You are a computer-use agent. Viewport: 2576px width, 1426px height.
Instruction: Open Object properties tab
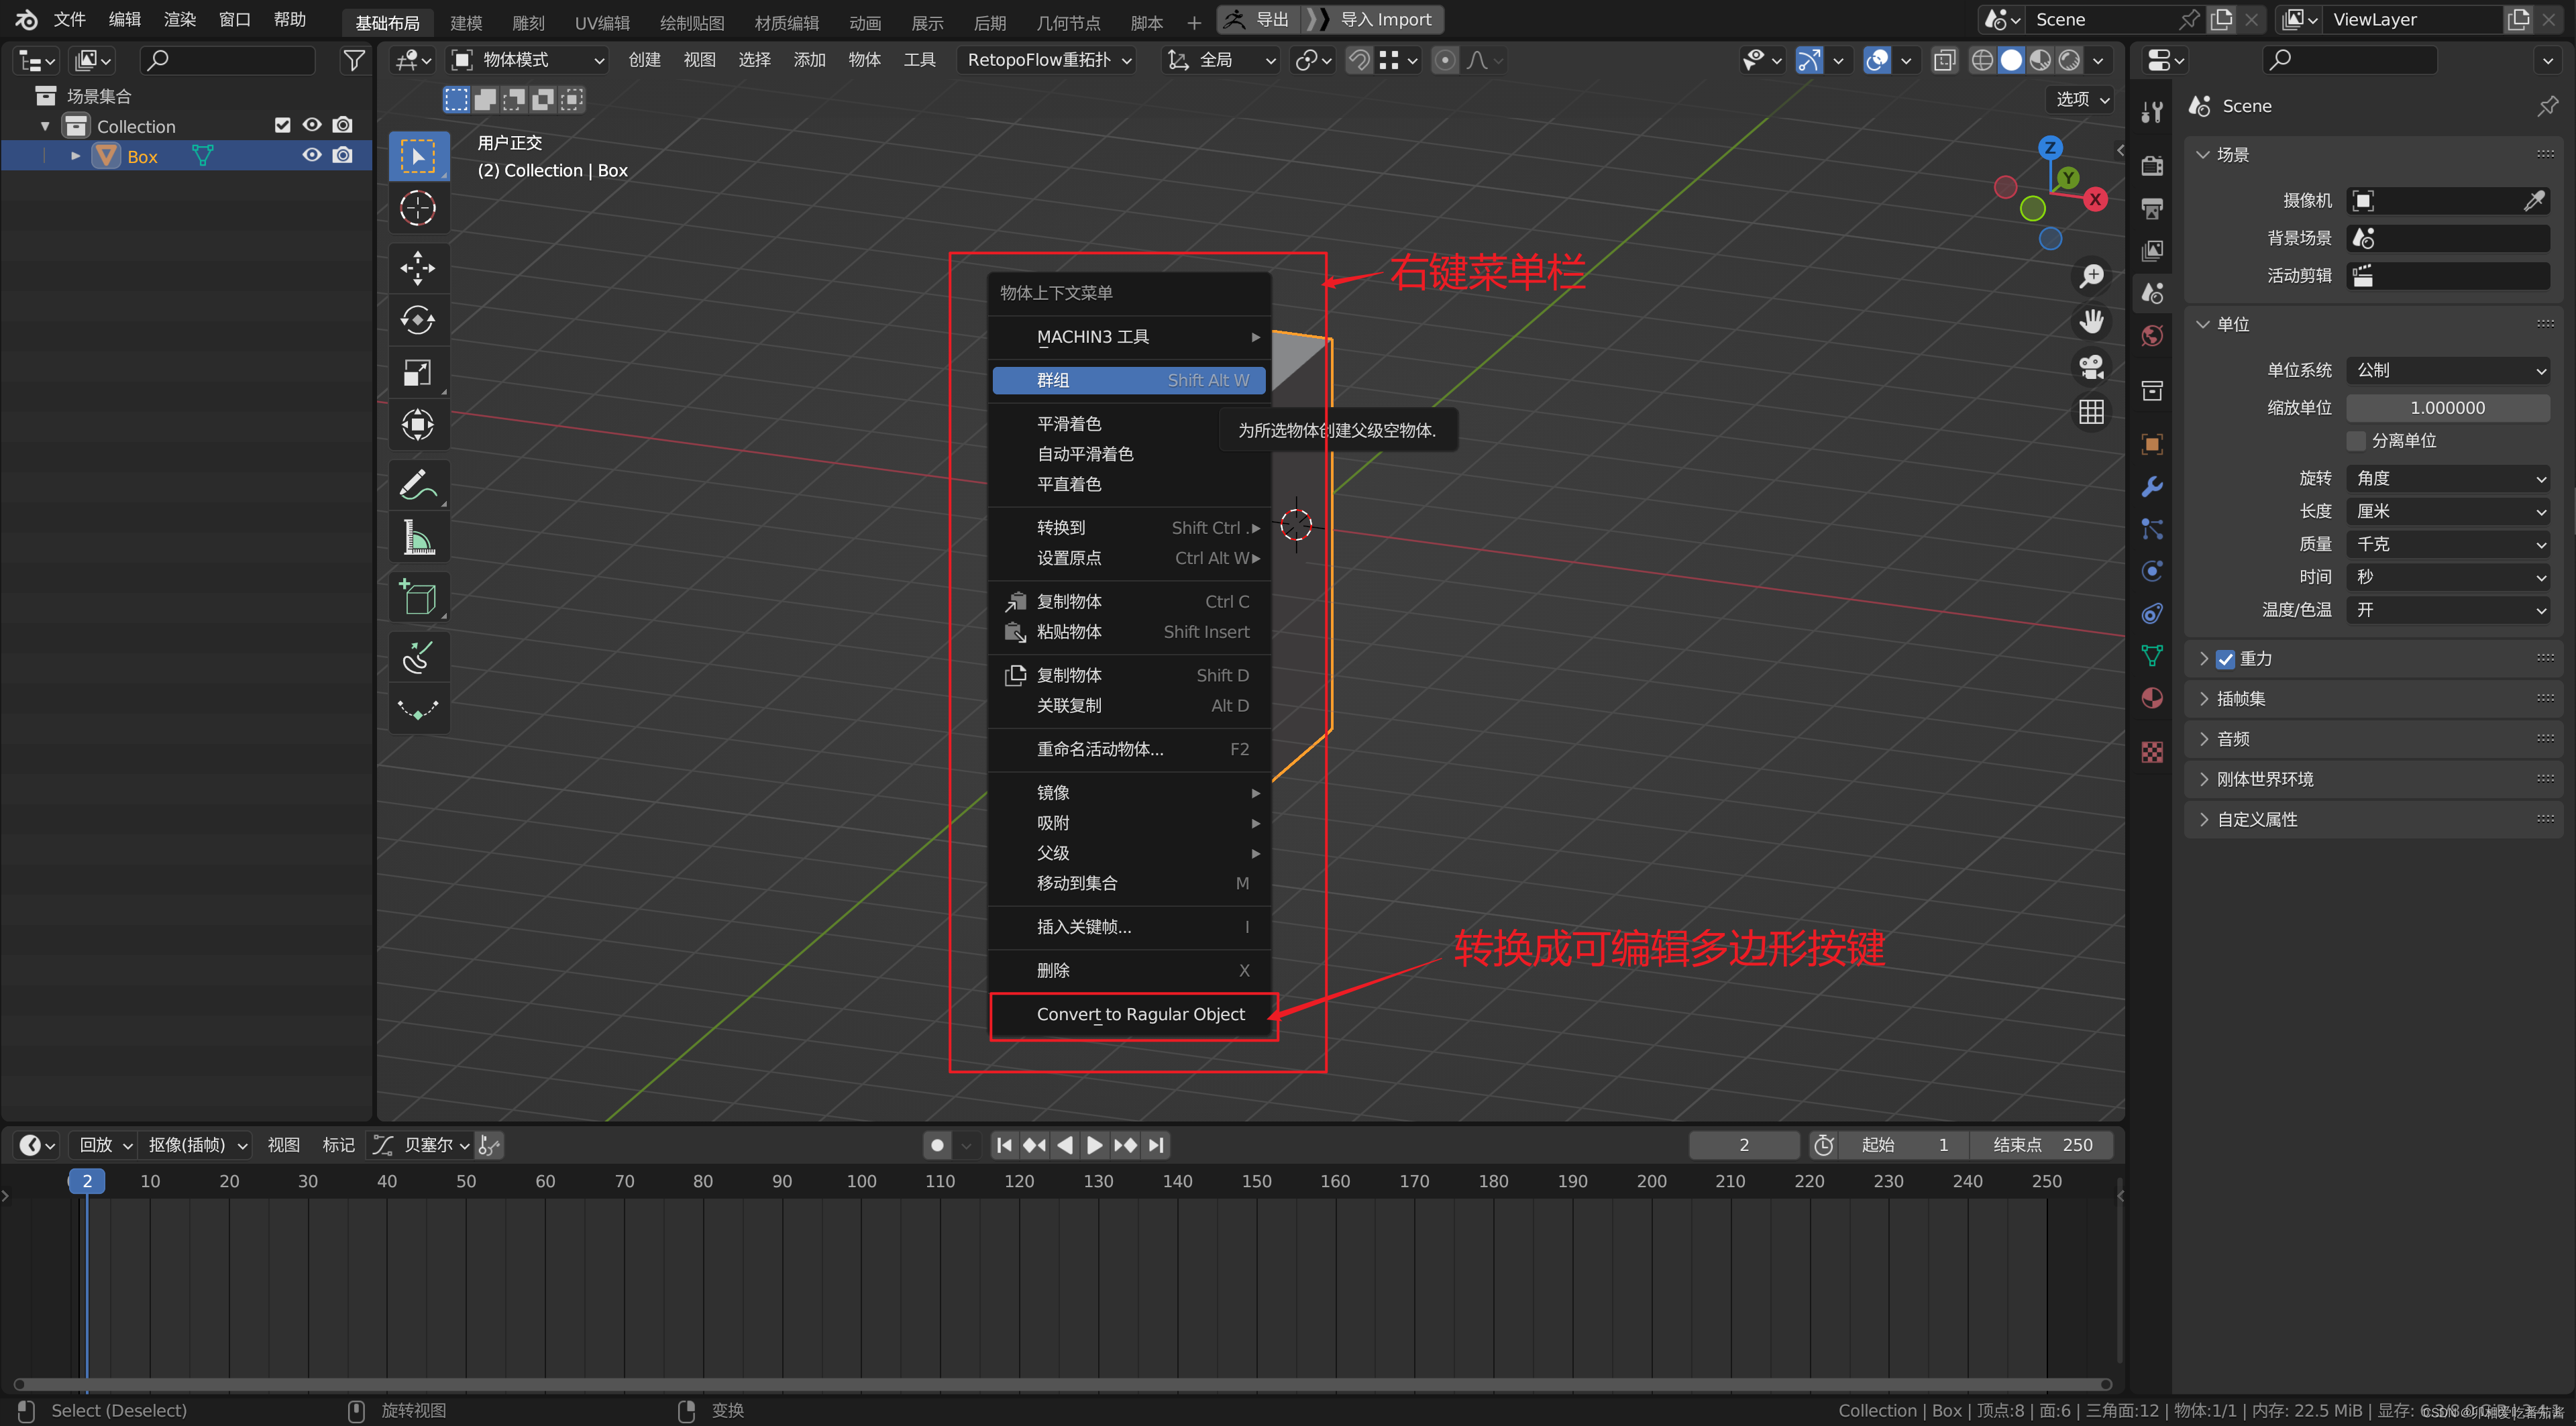[x=2152, y=444]
